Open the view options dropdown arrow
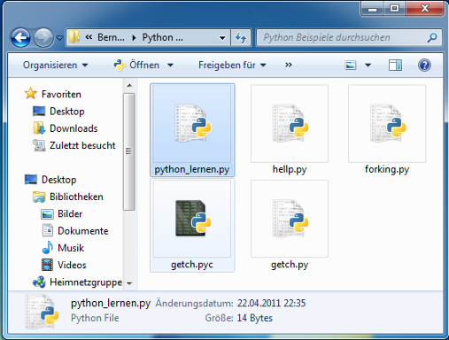This screenshot has height=340, width=449. point(368,66)
